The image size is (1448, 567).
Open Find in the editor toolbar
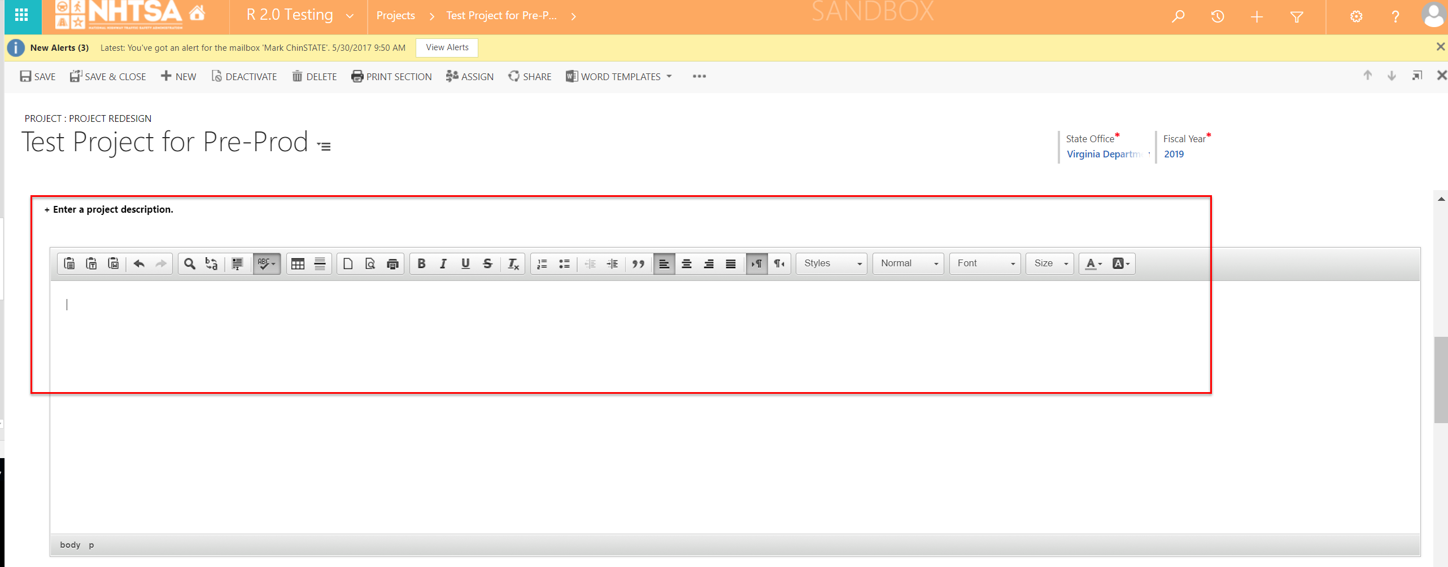pyautogui.click(x=190, y=263)
